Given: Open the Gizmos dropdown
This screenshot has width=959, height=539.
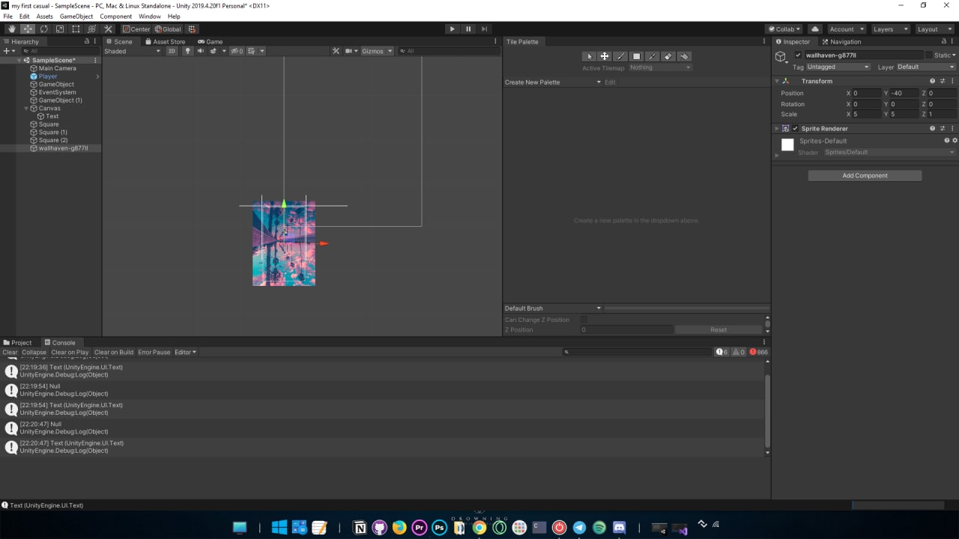Looking at the screenshot, I should point(375,51).
